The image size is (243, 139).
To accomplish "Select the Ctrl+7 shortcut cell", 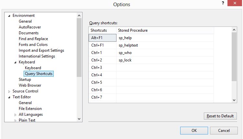I will pos(103,97).
